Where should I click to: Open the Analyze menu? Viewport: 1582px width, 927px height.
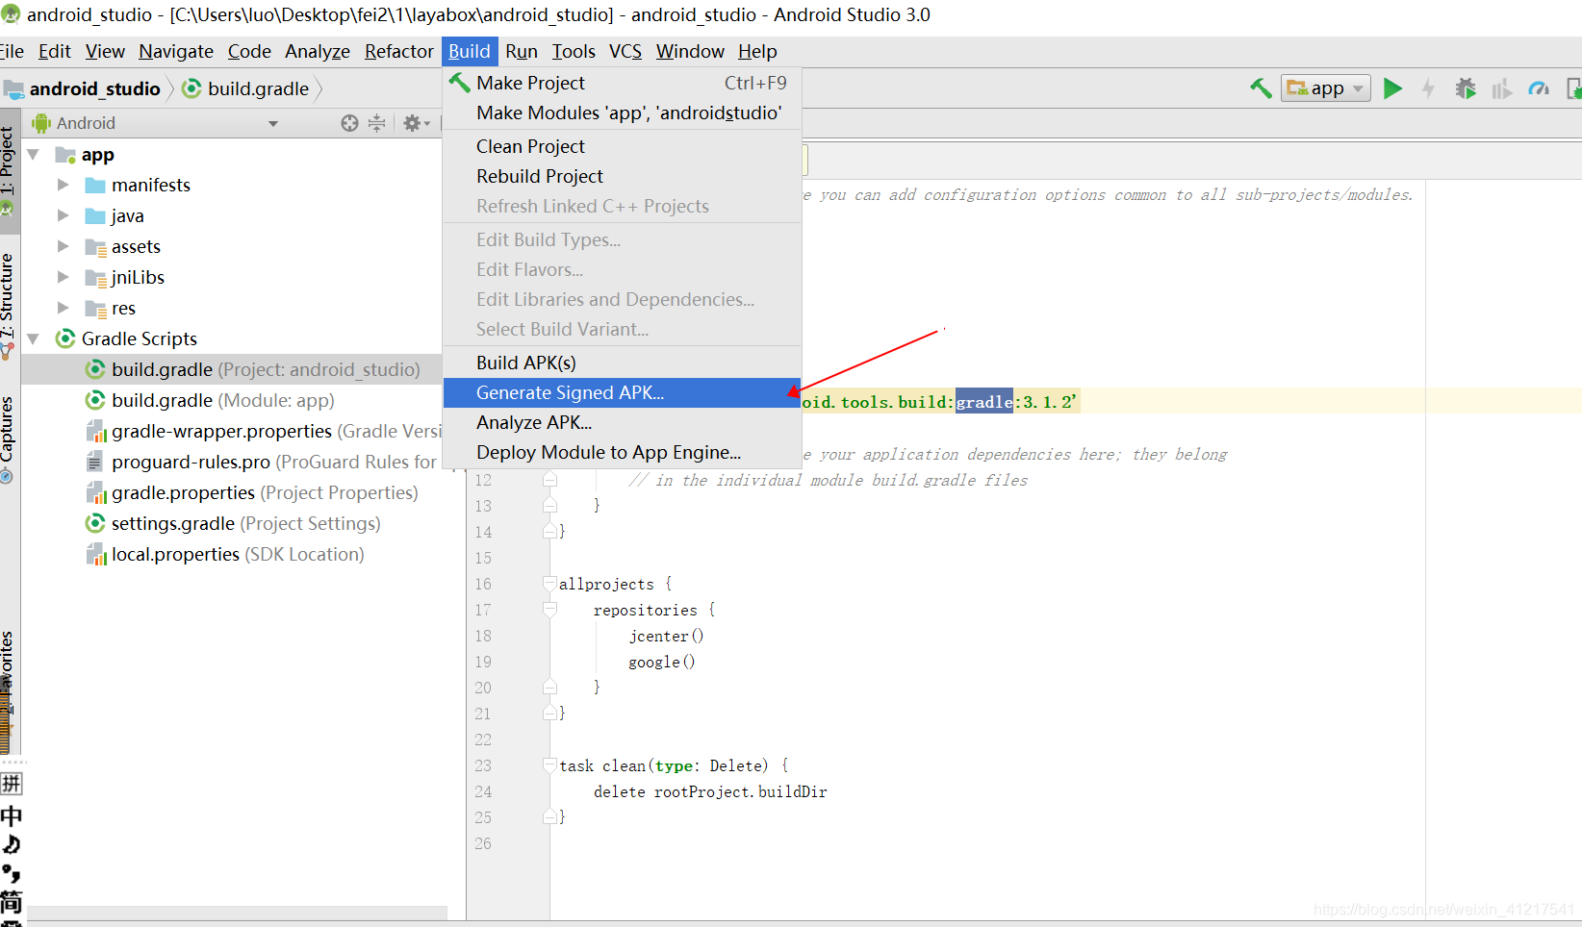[x=318, y=51]
